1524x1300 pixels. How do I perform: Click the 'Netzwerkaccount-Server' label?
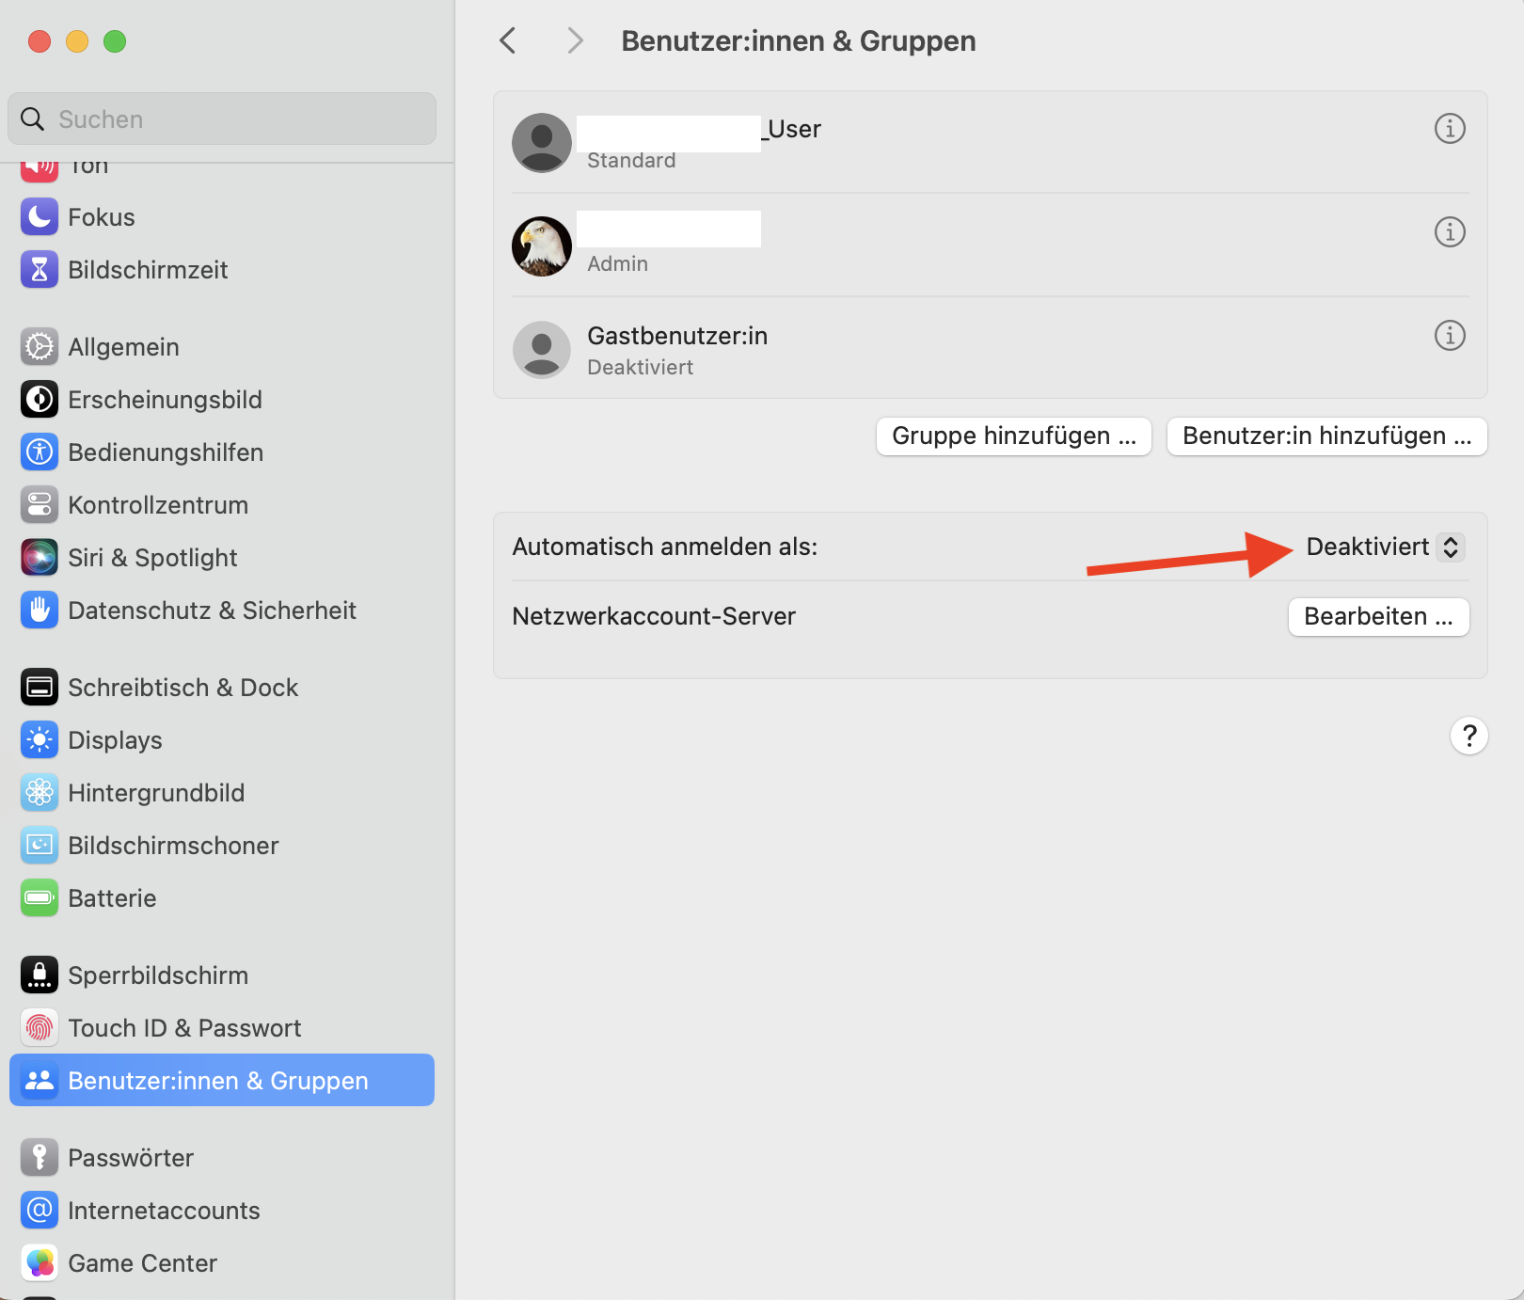pos(654,616)
